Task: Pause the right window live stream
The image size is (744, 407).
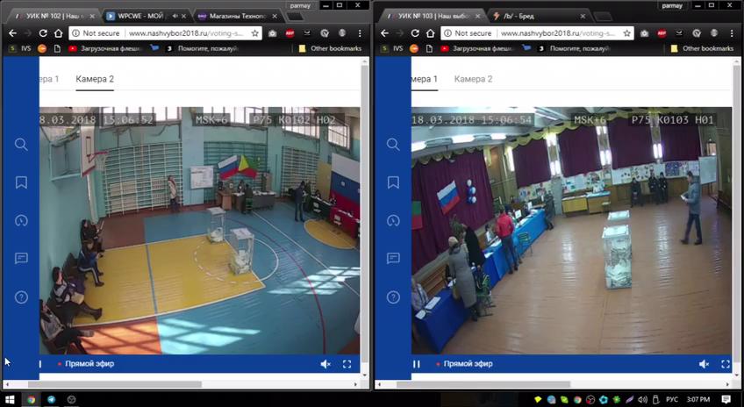Action: 417,364
